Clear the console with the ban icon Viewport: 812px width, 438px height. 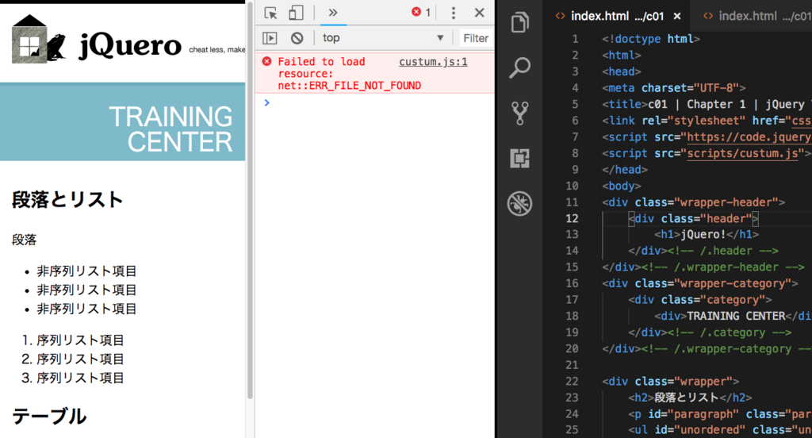[297, 38]
